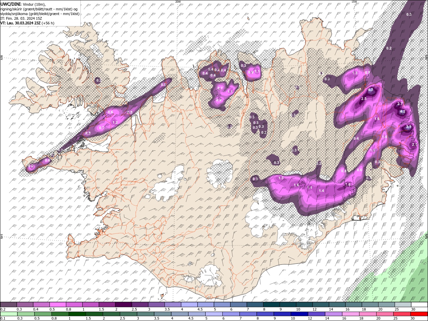This screenshot has width=428, height=321.
Task: Pick the bottom legend swatch labeled 20
Action: point(385,314)
